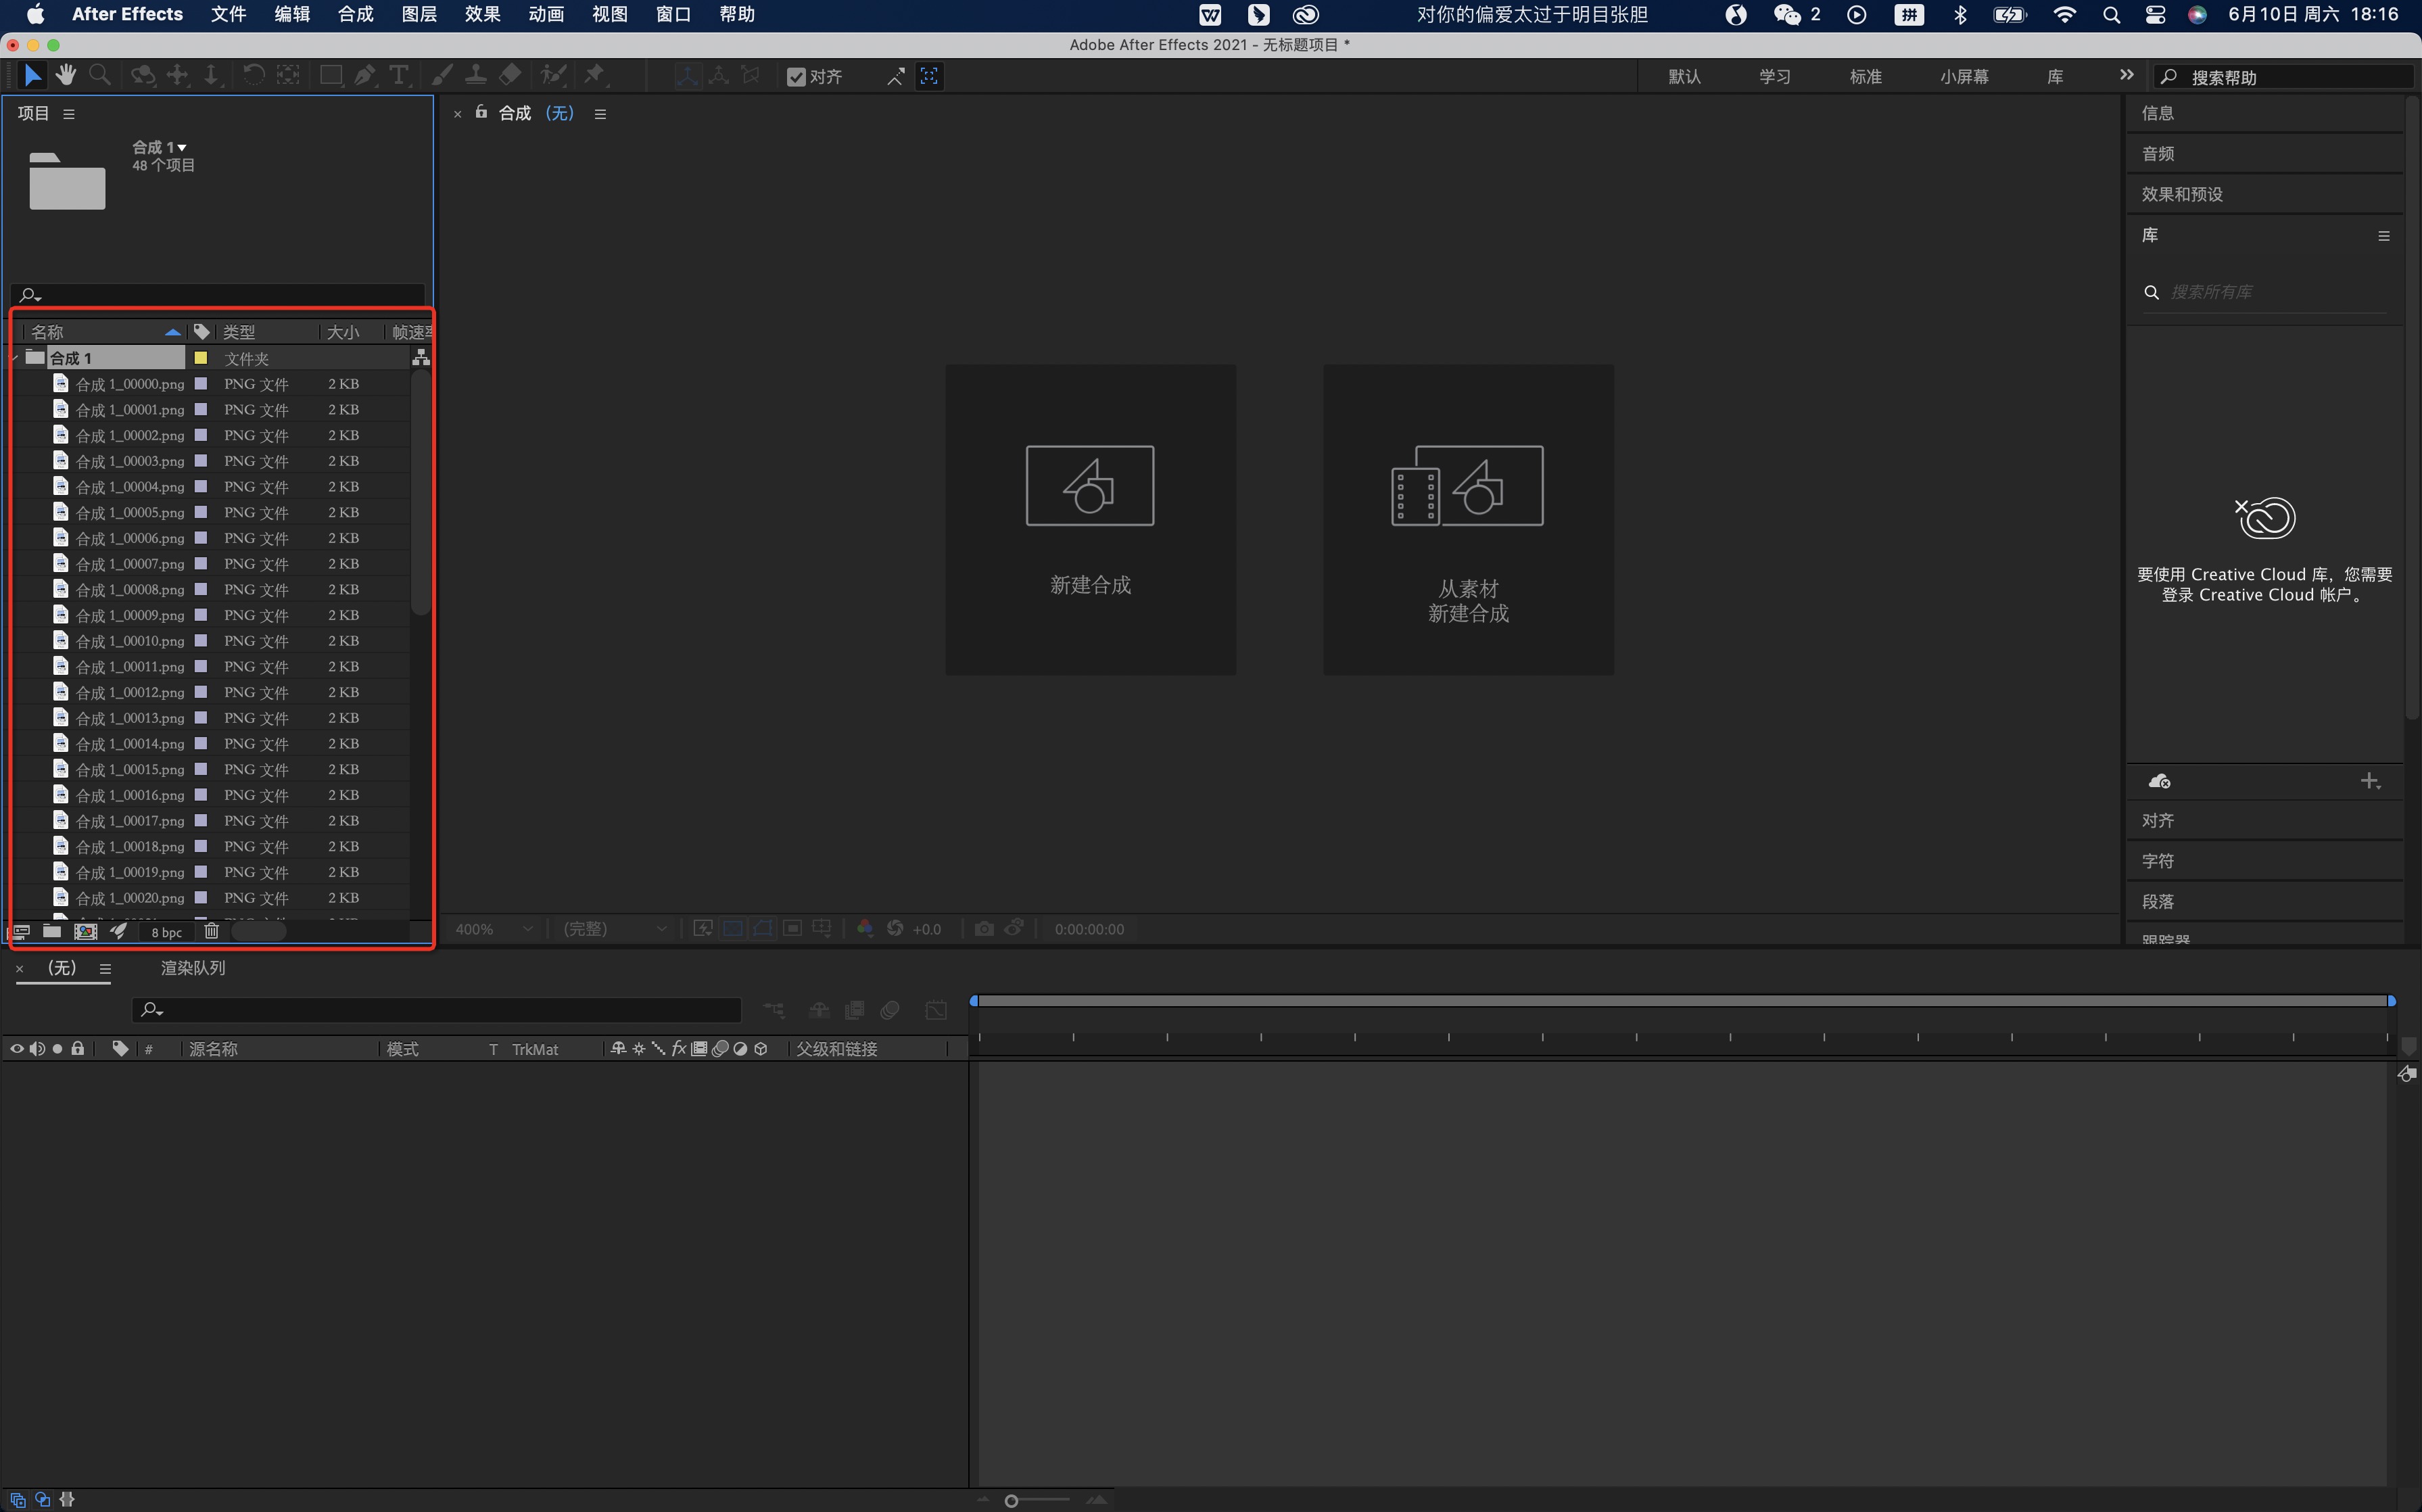Click the trash delete icon in project panel
This screenshot has width=2422, height=1512.
click(x=211, y=931)
